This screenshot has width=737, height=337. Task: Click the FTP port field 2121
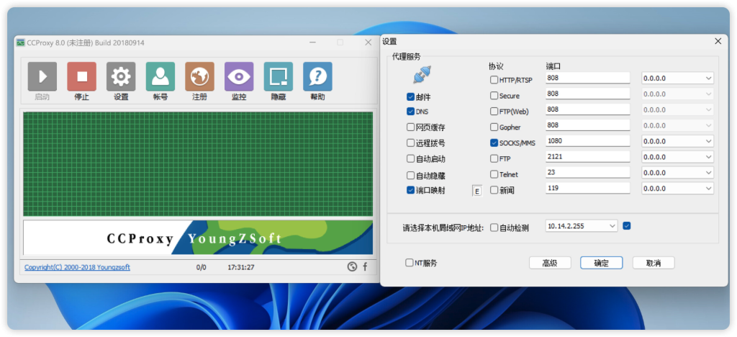click(x=588, y=156)
